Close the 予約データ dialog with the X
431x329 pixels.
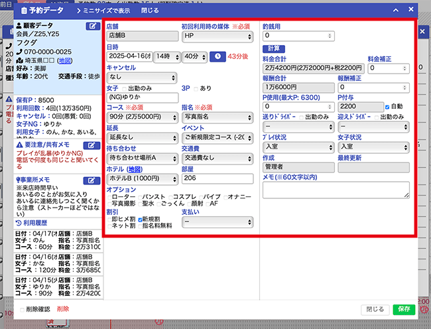click(411, 9)
